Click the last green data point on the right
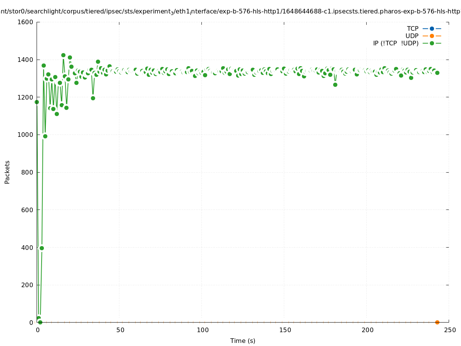 [x=437, y=73]
